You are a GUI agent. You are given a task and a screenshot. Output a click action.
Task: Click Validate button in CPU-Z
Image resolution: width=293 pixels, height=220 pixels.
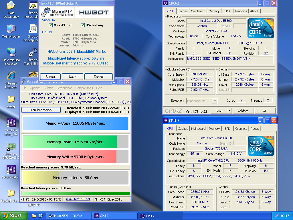click(243, 111)
